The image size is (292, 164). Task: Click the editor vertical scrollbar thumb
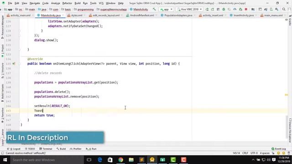287,127
